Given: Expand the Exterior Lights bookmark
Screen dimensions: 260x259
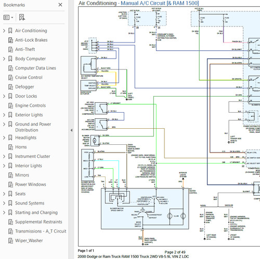Looking at the screenshot, I should (x=4, y=115).
